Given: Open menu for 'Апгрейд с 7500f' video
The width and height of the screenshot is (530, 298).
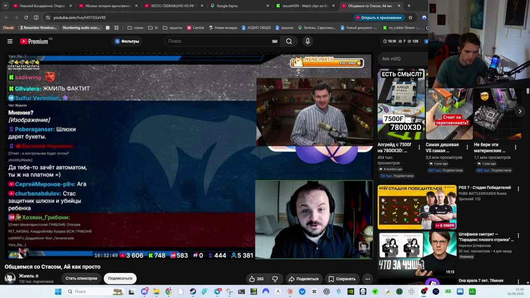Looking at the screenshot, I should (x=419, y=147).
